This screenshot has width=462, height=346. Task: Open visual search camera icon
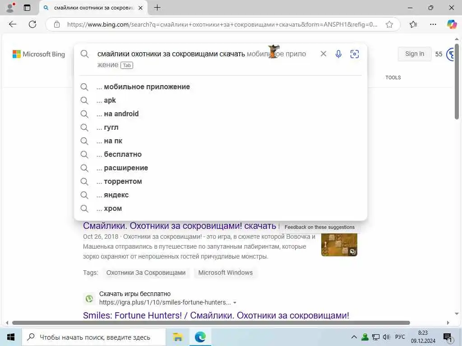pyautogui.click(x=355, y=54)
